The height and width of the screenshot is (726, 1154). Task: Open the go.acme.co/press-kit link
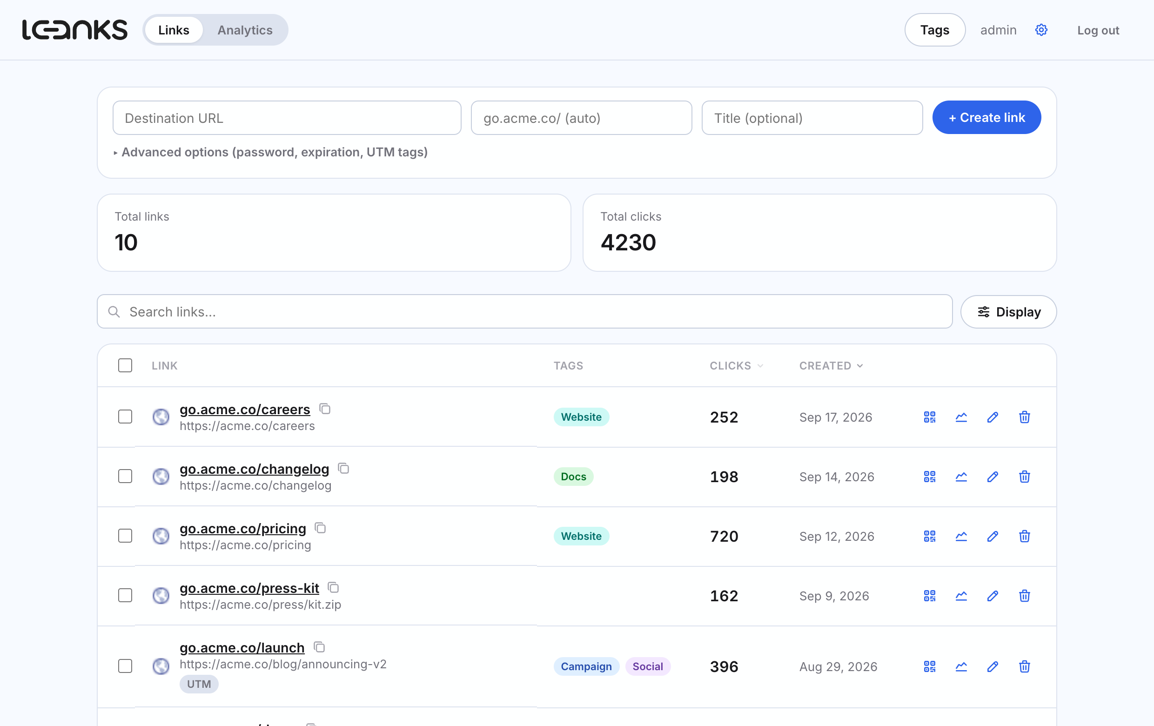point(249,588)
